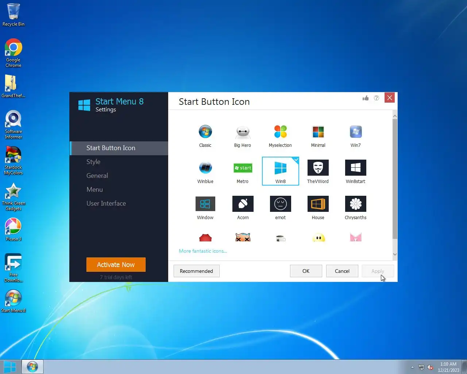Confirm with the OK button
Screen dimensions: 467x374
point(306,271)
